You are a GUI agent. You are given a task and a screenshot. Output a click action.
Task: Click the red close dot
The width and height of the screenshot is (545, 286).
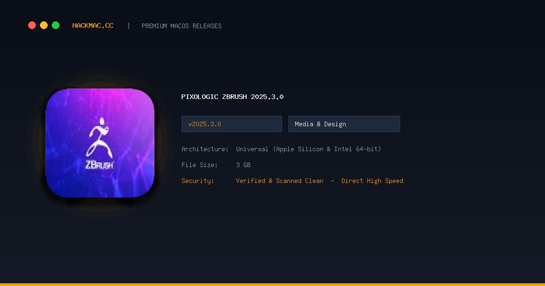32,25
